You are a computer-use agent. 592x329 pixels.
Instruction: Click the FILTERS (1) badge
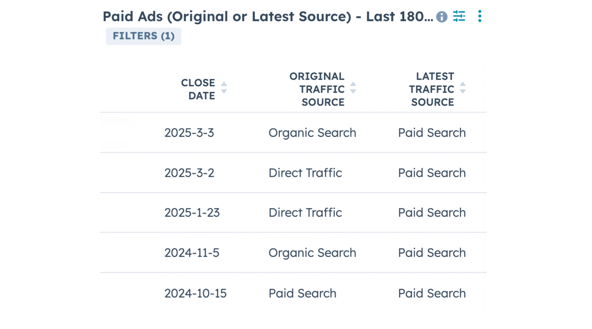[x=143, y=36]
